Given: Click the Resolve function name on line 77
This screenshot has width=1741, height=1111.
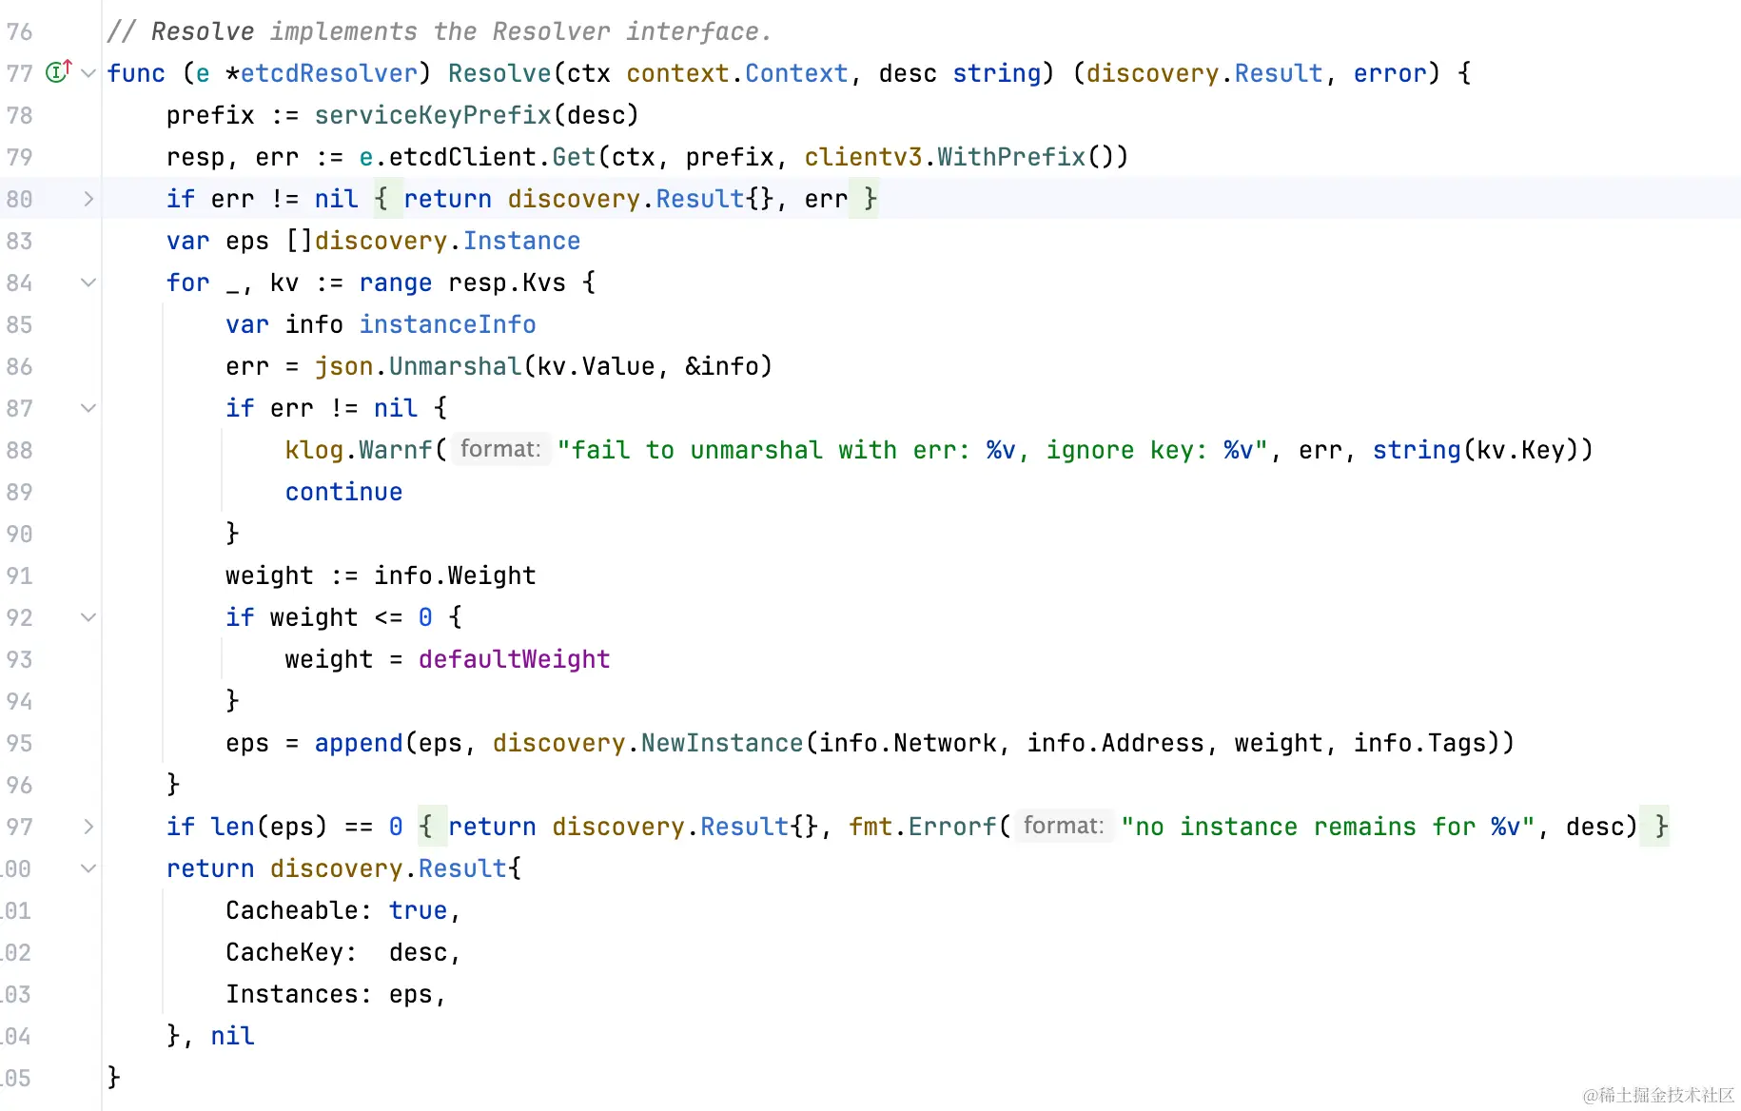Looking at the screenshot, I should [499, 73].
